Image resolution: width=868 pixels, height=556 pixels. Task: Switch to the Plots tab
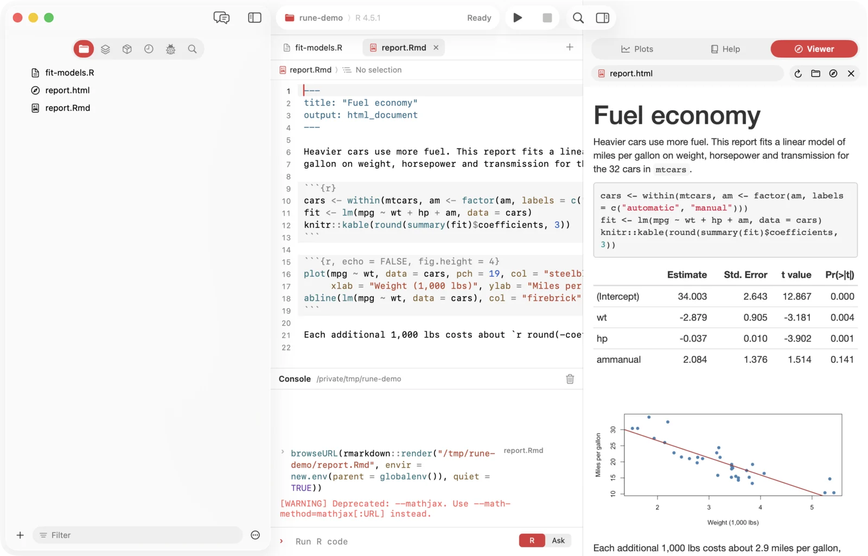637,49
